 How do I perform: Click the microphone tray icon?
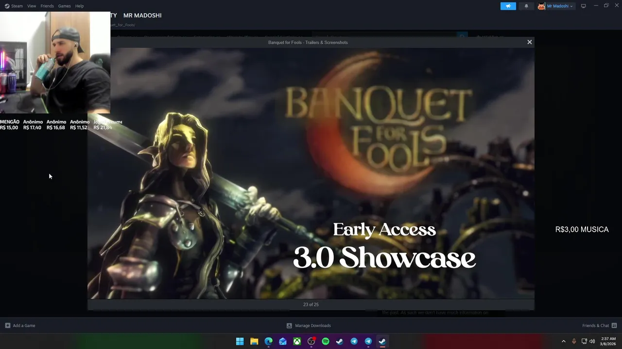tap(574, 341)
